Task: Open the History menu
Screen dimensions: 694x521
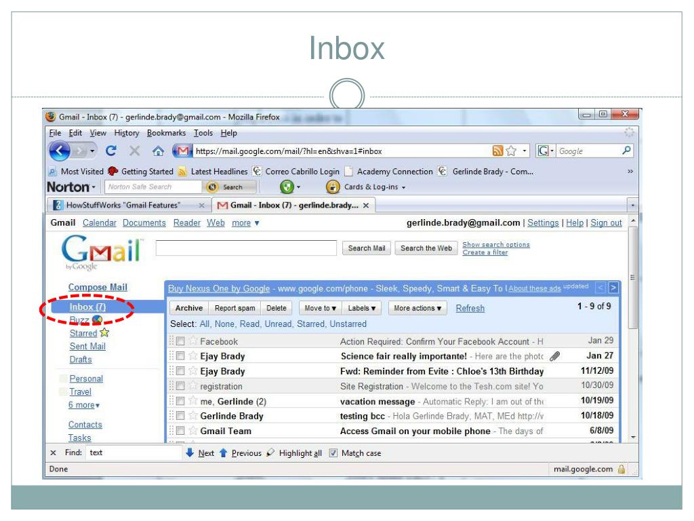Action: coord(127,133)
